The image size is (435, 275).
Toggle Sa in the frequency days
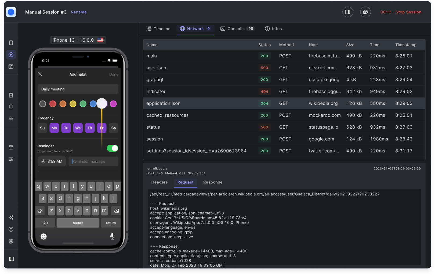click(114, 128)
